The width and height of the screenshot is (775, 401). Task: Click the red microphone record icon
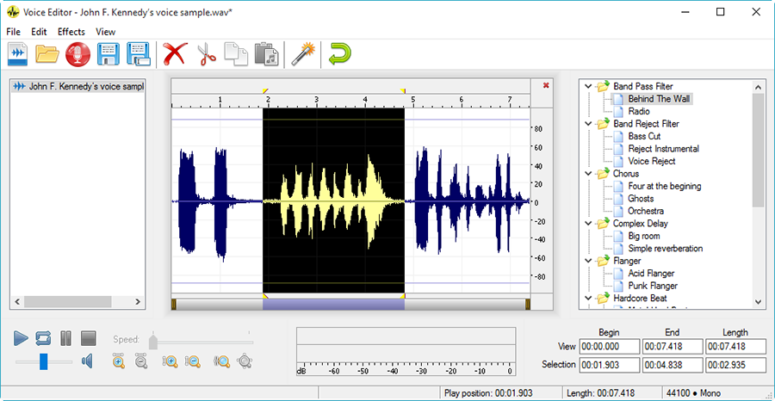(77, 55)
